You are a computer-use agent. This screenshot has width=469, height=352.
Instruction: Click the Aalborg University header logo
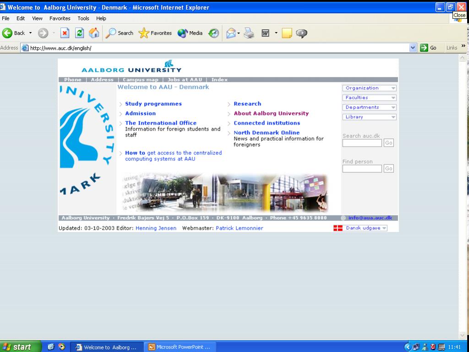131,66
